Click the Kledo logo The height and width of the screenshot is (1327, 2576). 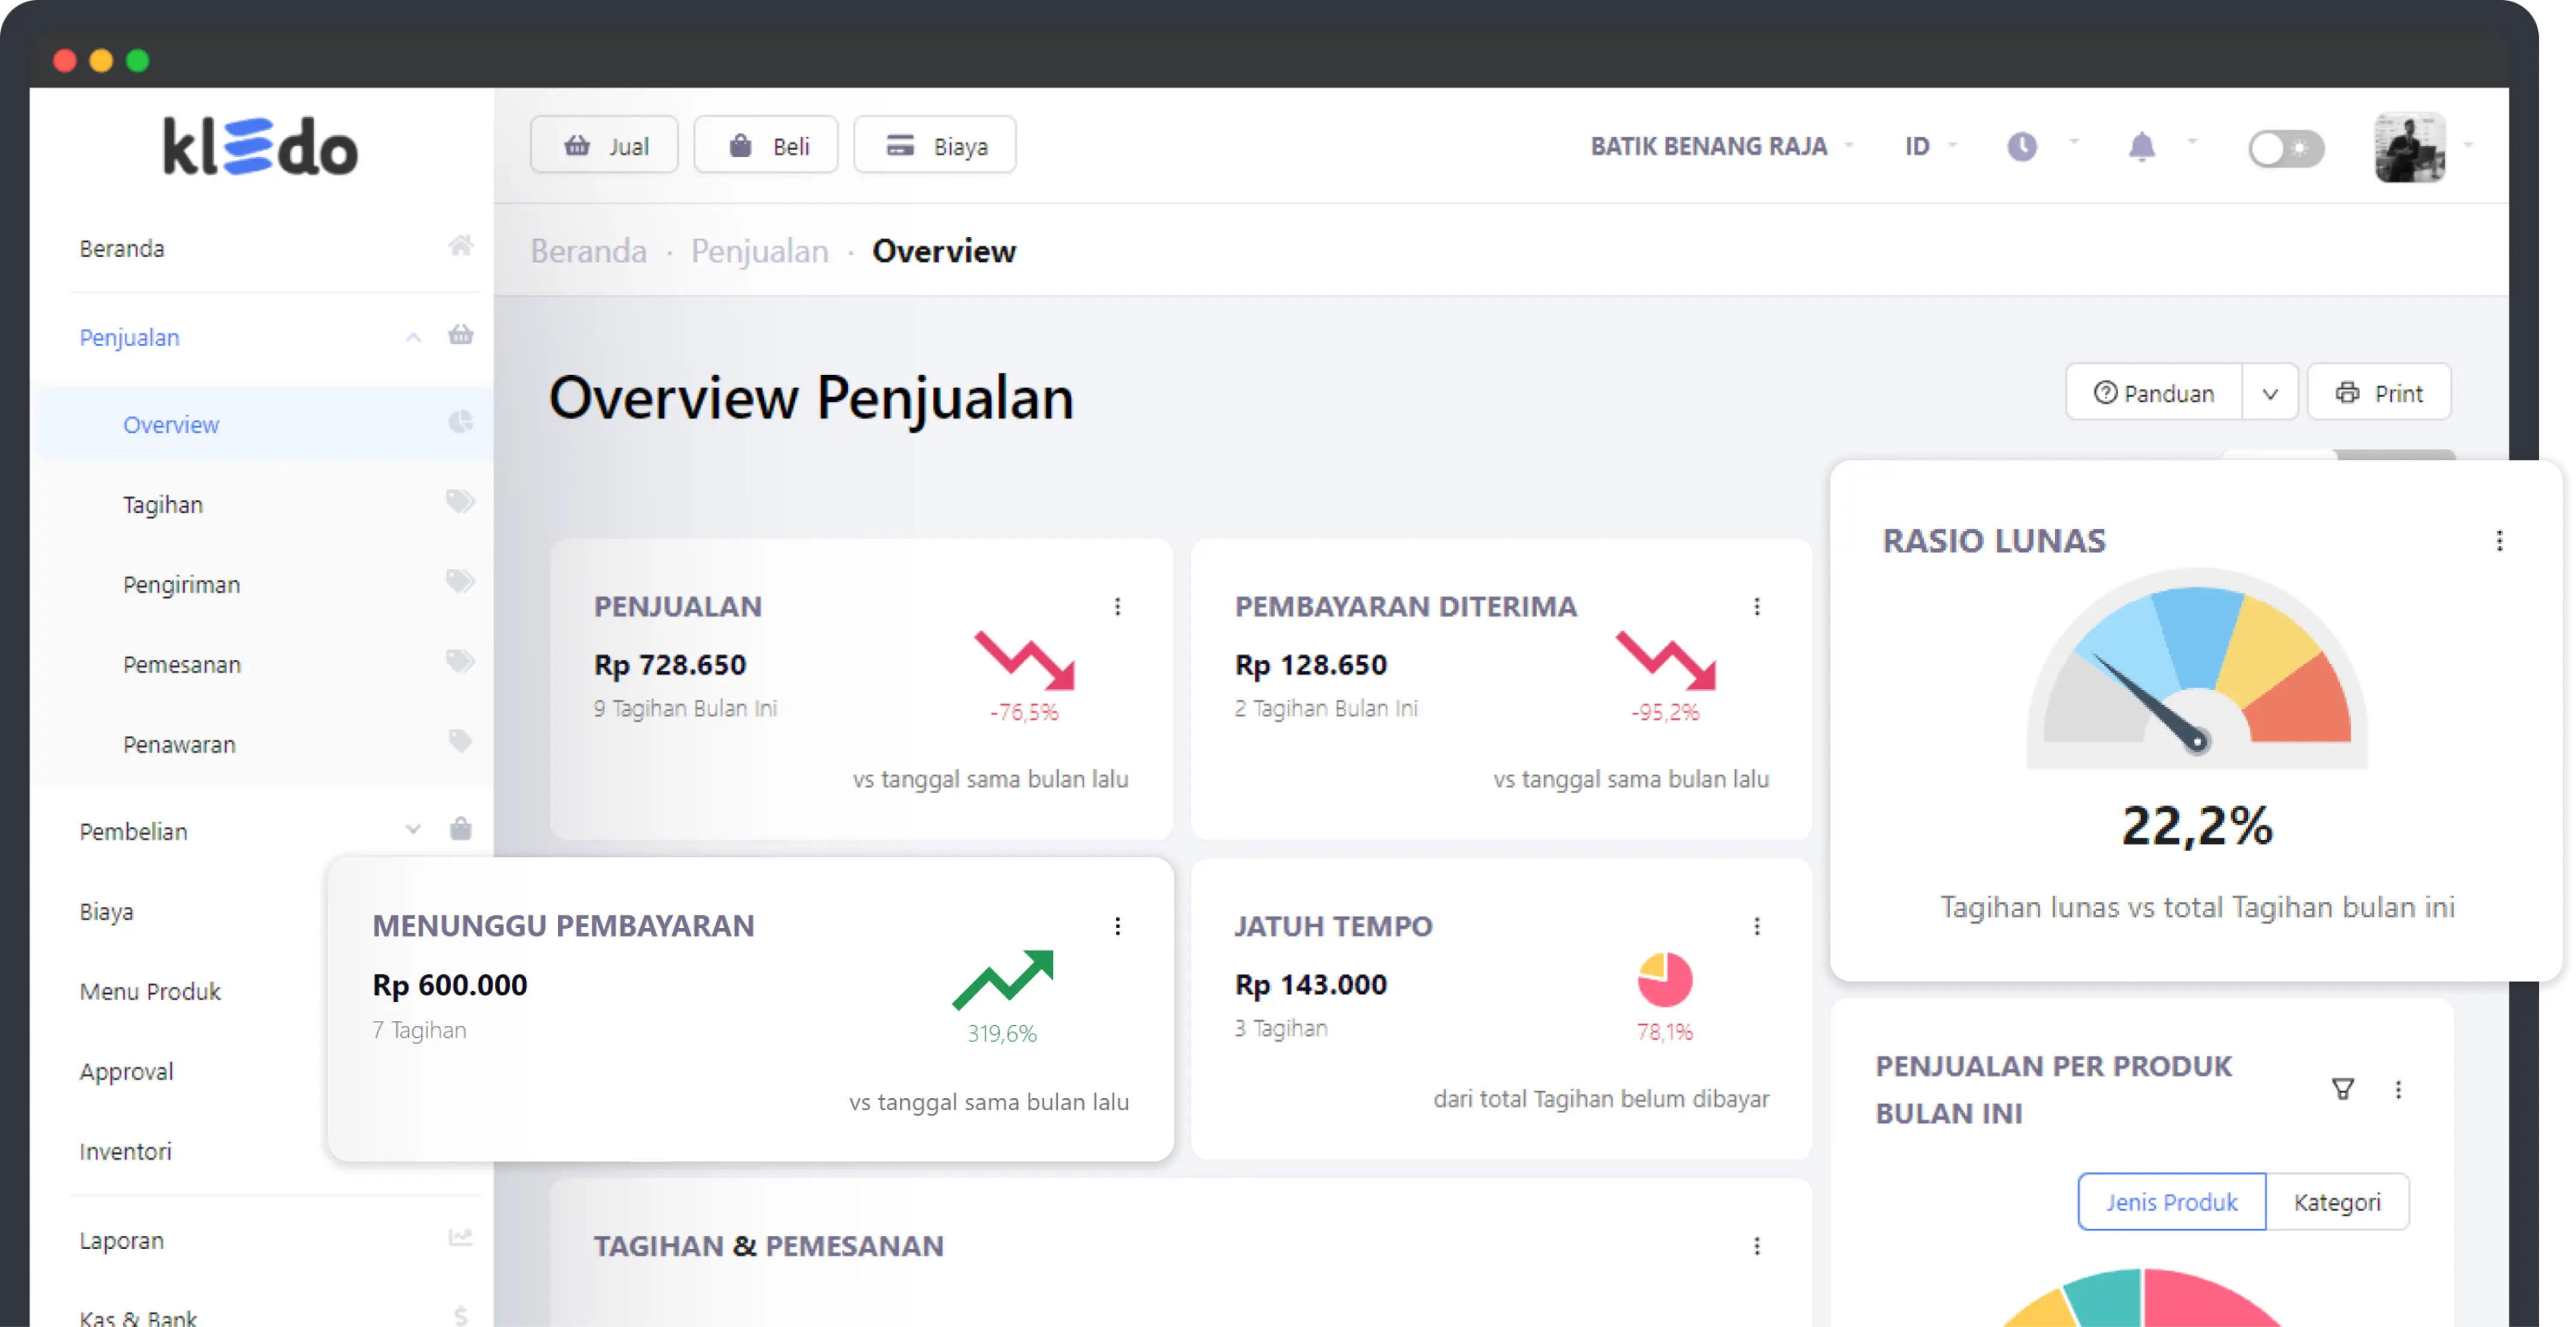(x=260, y=147)
